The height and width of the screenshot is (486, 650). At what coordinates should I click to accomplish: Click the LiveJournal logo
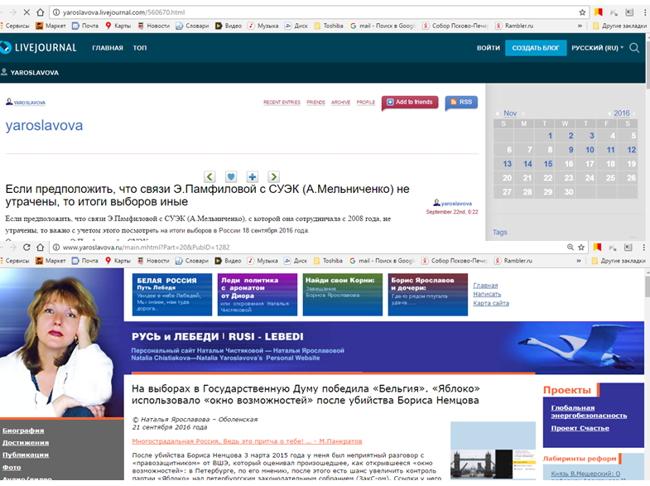click(x=38, y=48)
